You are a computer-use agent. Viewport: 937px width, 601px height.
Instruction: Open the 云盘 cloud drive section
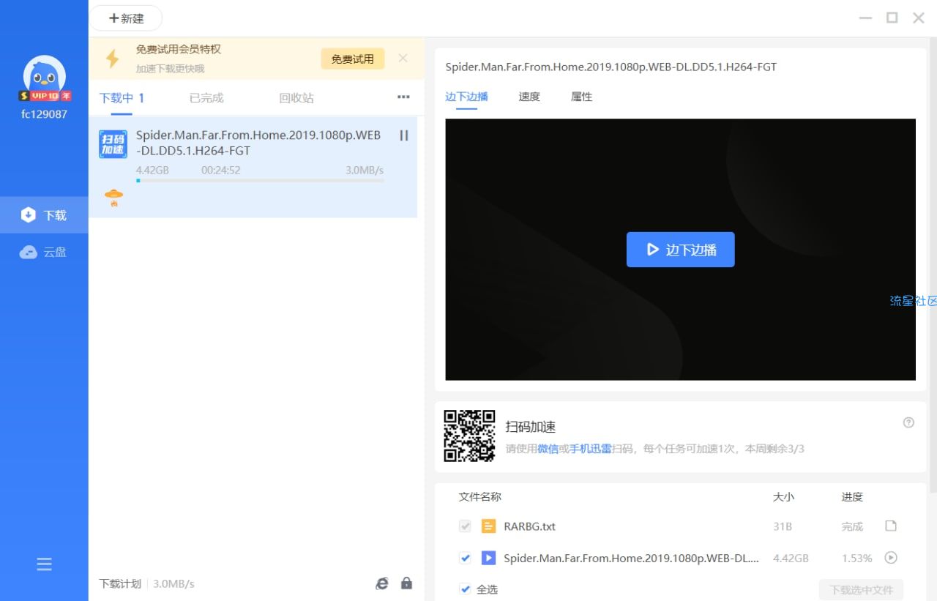44,252
